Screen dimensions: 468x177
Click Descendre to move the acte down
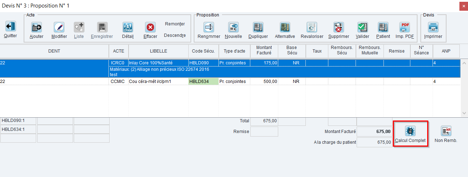175,35
